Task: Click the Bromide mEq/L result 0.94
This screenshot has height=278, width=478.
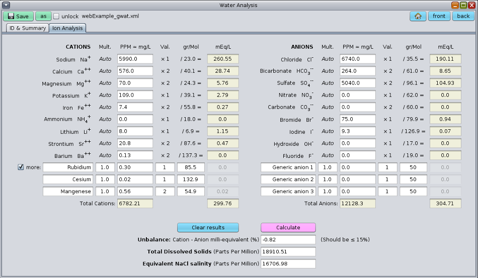Action: click(x=445, y=119)
